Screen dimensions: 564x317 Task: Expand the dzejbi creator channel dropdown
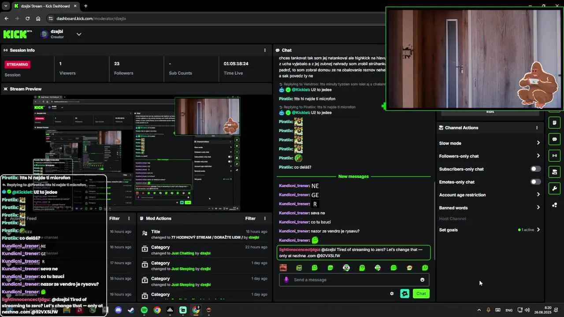point(79,34)
